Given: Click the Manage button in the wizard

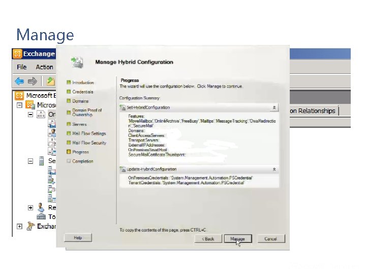Looking at the screenshot, I should pyautogui.click(x=238, y=239).
